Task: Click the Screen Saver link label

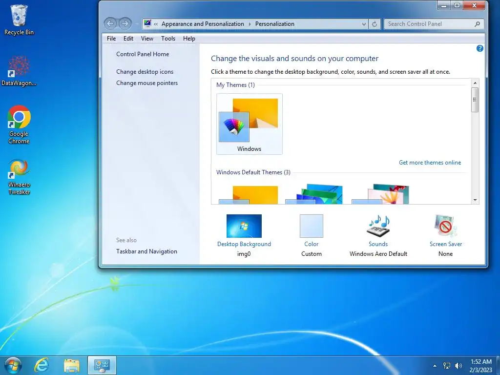Action: (445, 244)
